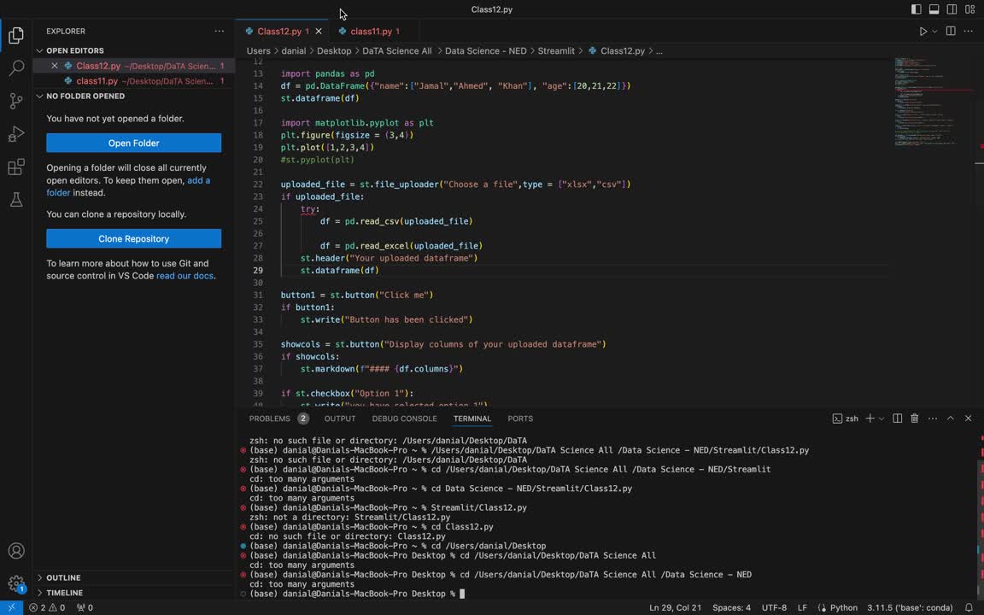This screenshot has height=615, width=984.
Task: Open errors and warnings status item
Action: pyautogui.click(x=47, y=607)
